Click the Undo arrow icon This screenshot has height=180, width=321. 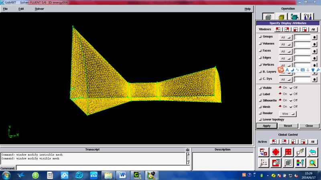(312, 152)
